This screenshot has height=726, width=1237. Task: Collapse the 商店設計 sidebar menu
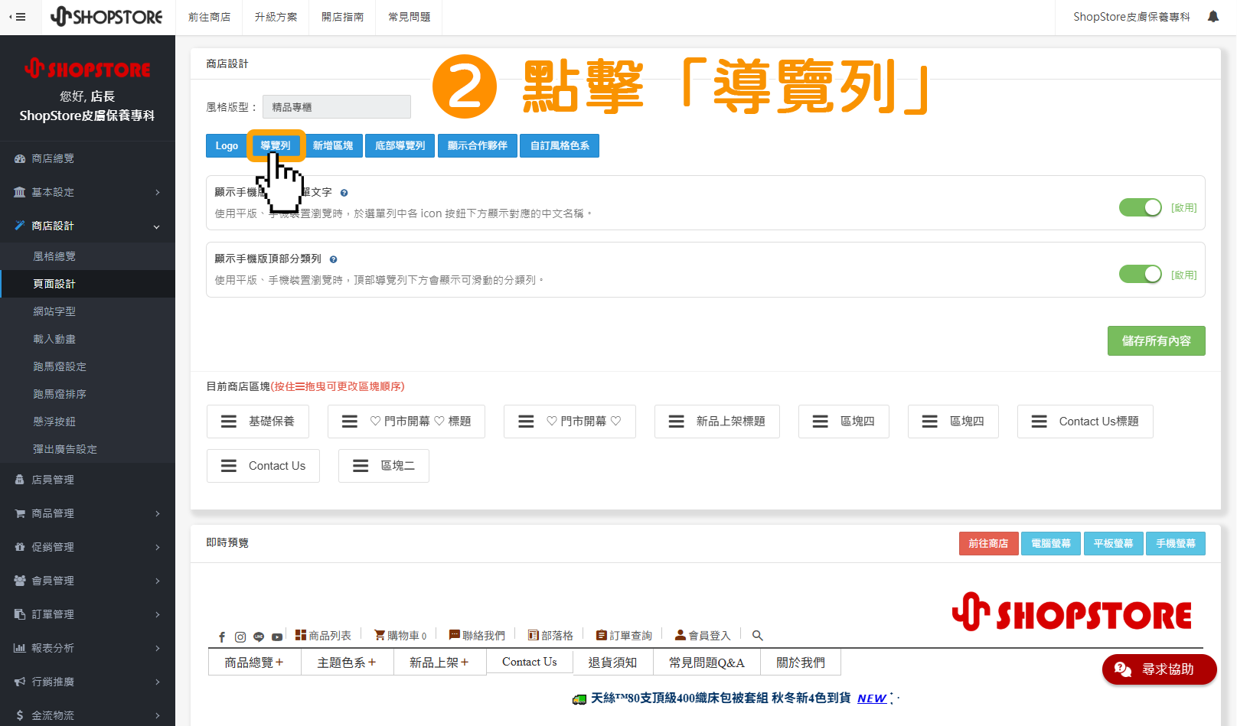[x=87, y=226]
